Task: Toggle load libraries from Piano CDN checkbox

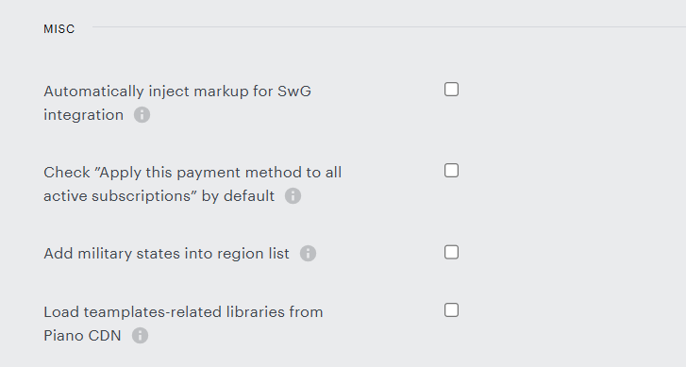Action: 451,310
